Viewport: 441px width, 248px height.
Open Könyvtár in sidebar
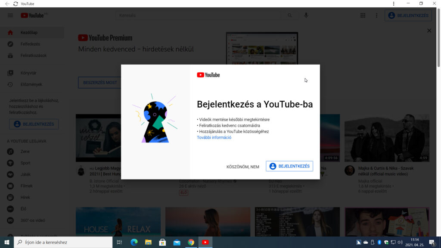coord(32,73)
